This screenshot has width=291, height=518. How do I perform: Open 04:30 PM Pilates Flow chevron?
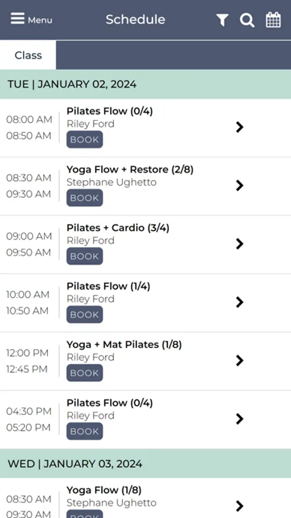[x=239, y=419]
